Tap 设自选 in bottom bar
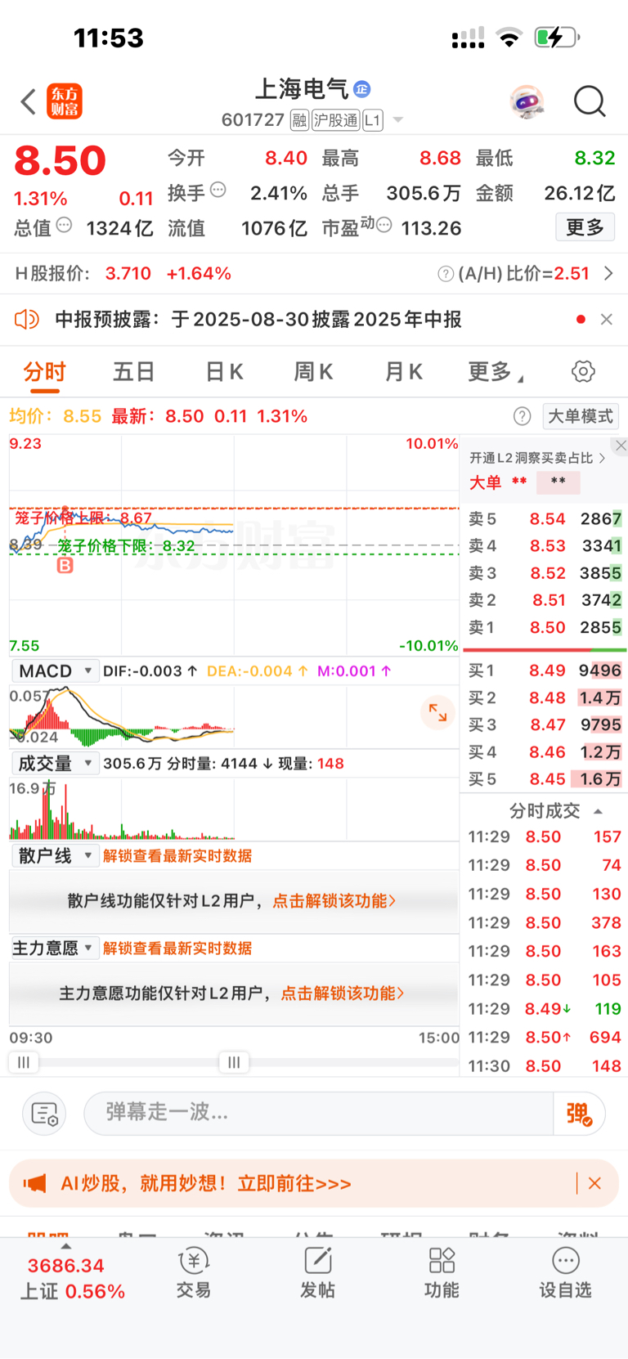This screenshot has height=1359, width=628. [x=565, y=1273]
